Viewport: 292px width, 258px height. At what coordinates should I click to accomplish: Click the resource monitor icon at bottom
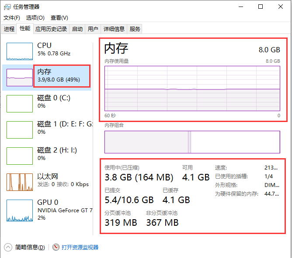(56, 247)
